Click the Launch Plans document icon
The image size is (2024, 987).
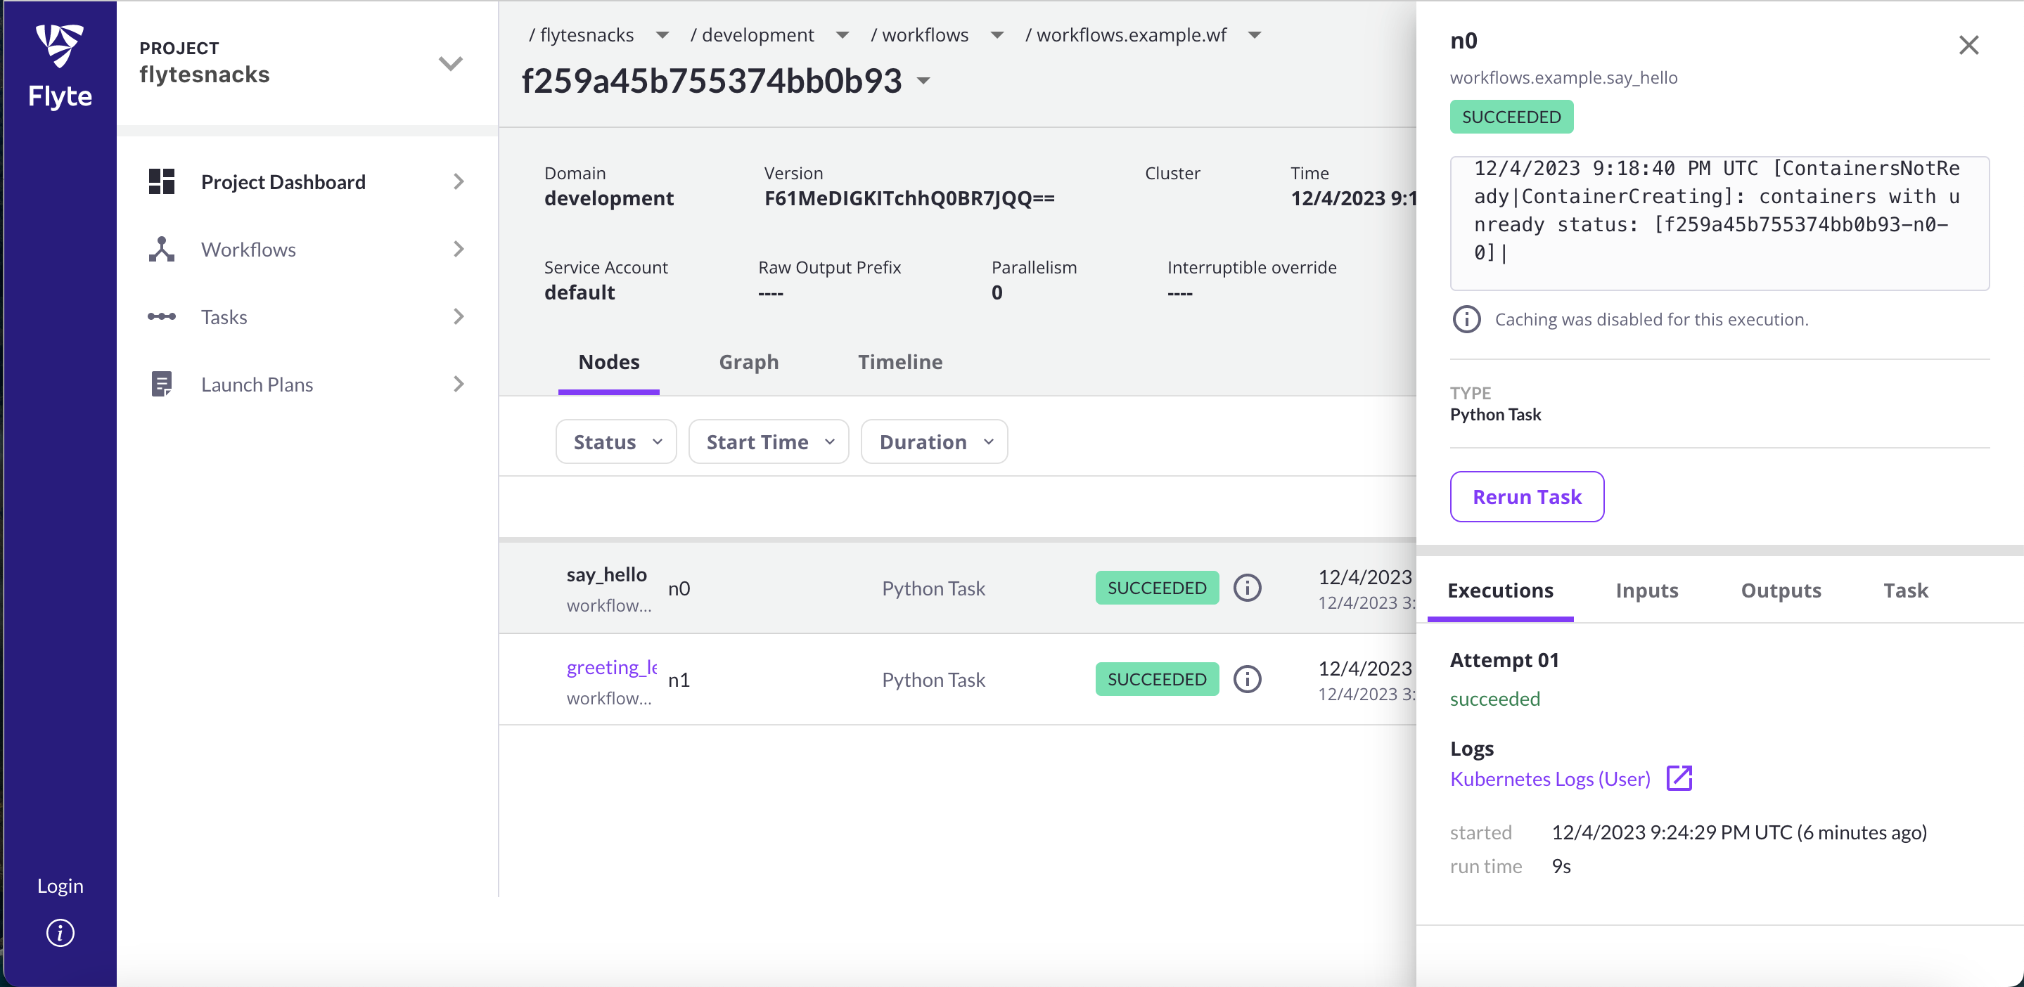pyautogui.click(x=162, y=384)
